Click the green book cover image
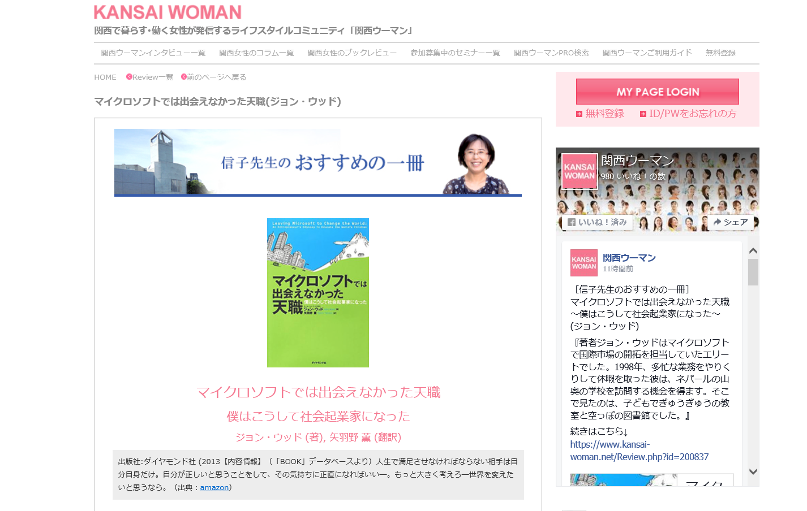Screen dimensions: 807x511 tap(318, 293)
